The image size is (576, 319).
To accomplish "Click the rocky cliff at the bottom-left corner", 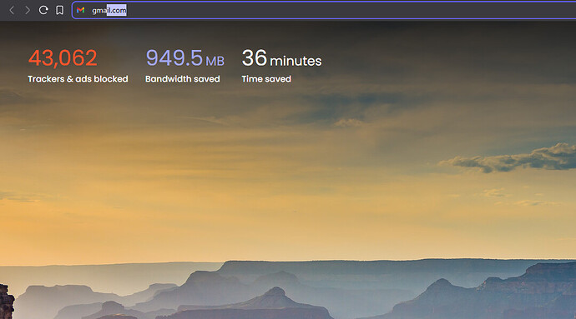I will click(7, 302).
